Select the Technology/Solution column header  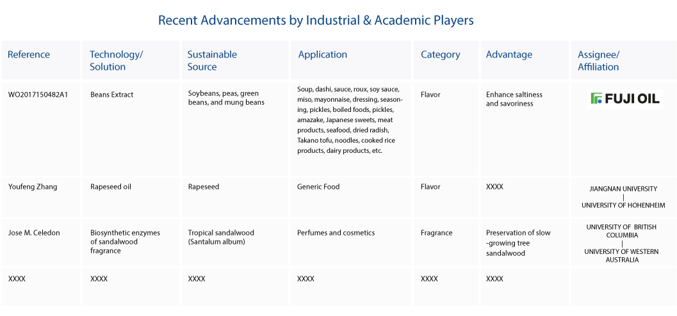pyautogui.click(x=116, y=60)
